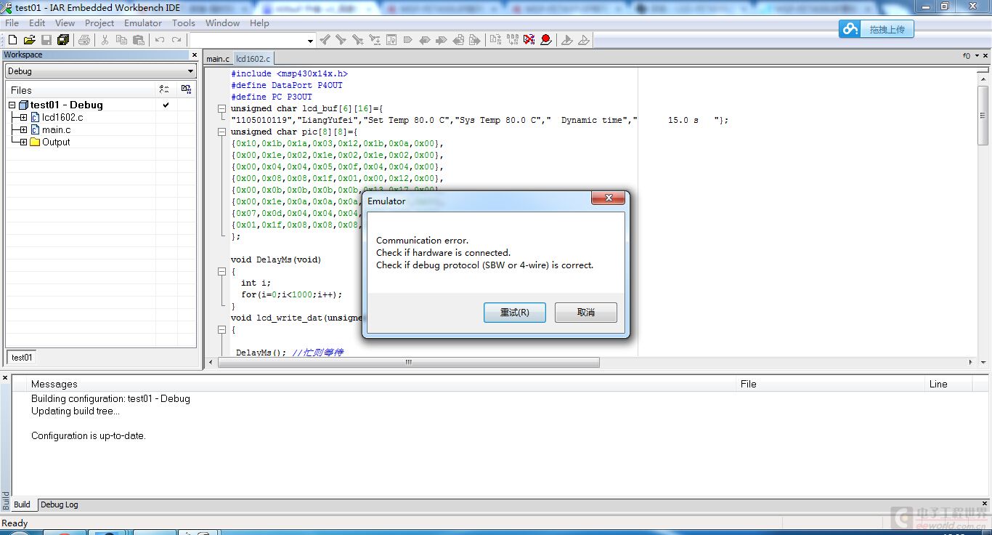This screenshot has width=992, height=535.
Task: Click the Download and Debug icon
Action: click(567, 40)
